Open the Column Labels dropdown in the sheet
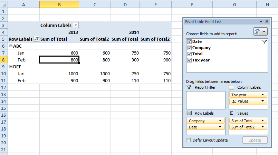This screenshot has width=278, height=155. [76, 25]
